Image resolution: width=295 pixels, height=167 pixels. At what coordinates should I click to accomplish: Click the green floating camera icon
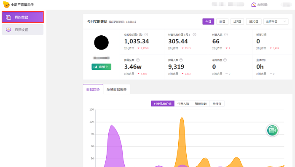click(x=272, y=130)
